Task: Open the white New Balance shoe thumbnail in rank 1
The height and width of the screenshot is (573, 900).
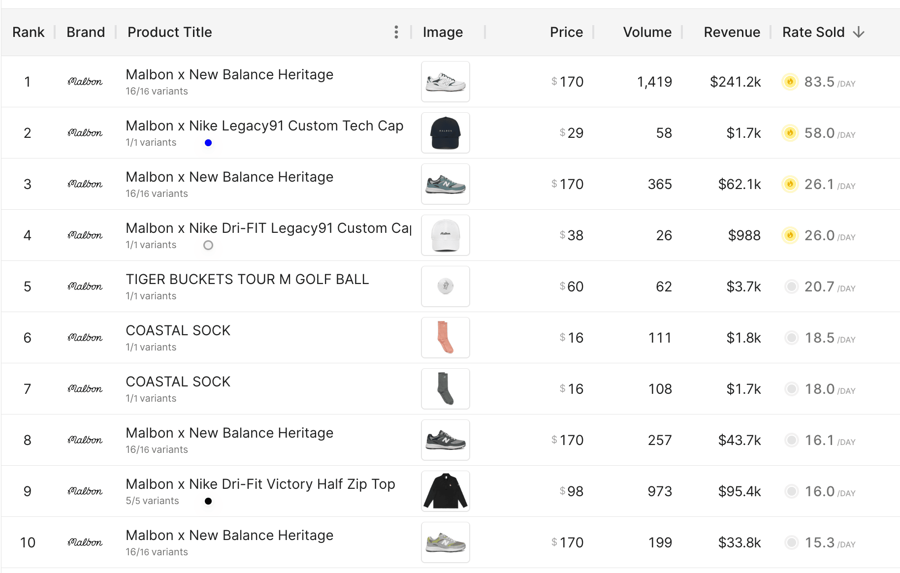Action: [446, 82]
